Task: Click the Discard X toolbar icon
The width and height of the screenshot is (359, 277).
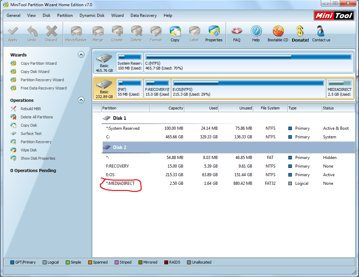Action: (51, 34)
